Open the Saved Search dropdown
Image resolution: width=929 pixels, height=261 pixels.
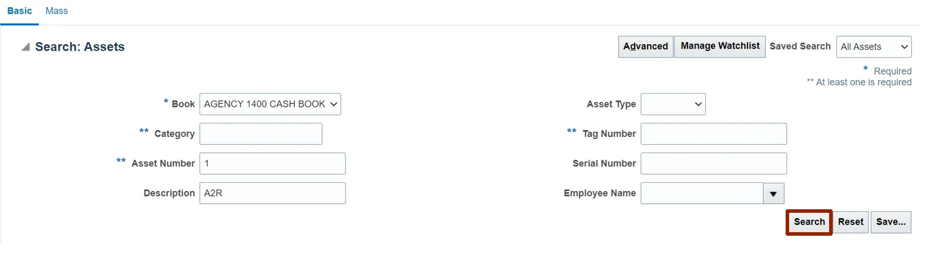pyautogui.click(x=873, y=47)
